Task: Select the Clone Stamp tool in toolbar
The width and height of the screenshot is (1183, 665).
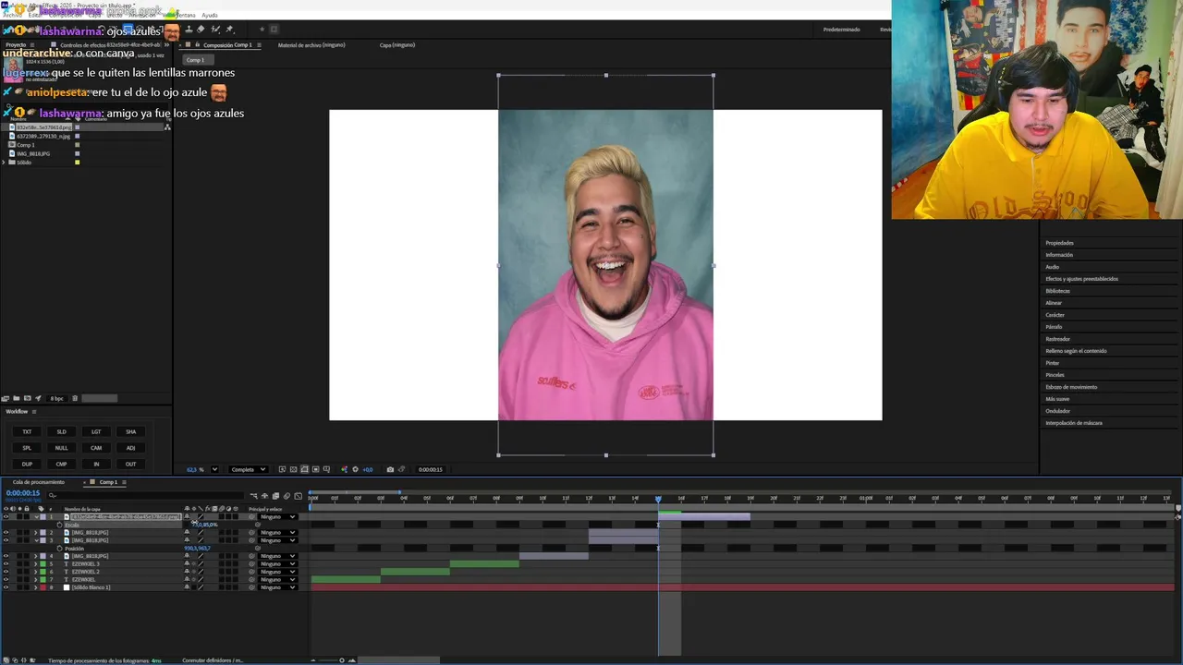Action: point(189,30)
